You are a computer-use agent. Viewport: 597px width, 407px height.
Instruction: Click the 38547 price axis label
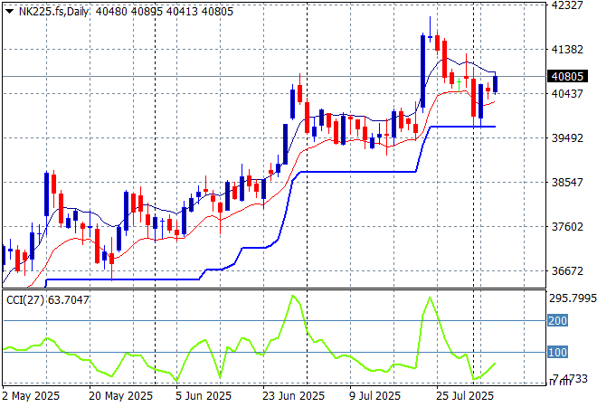(567, 182)
